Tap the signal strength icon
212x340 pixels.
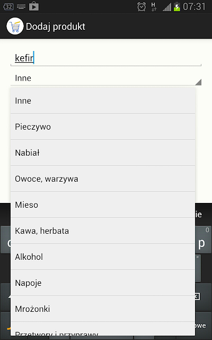pyautogui.click(x=166, y=7)
